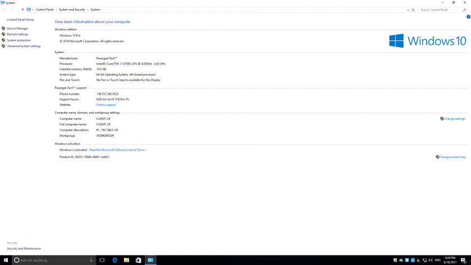This screenshot has height=265, width=471.
Task: Open the Store app from the taskbar
Action: point(138,260)
